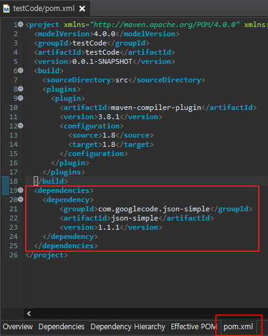
Task: Select the testCode/pom.xml editor tab
Action: coord(45,9)
